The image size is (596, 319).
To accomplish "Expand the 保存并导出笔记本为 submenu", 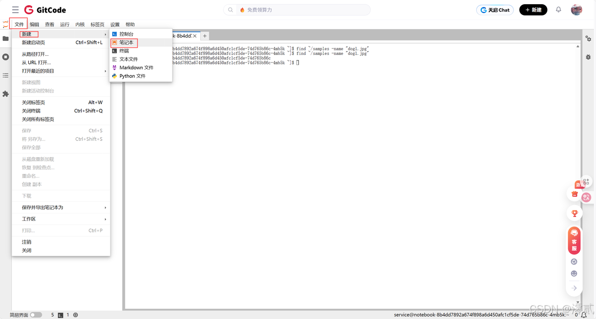I will click(x=61, y=207).
